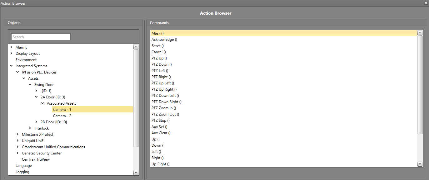Pick the Aux Set () command
The height and width of the screenshot is (180, 429).
[x=159, y=127]
